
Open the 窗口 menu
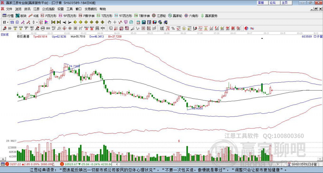tap(79, 9)
